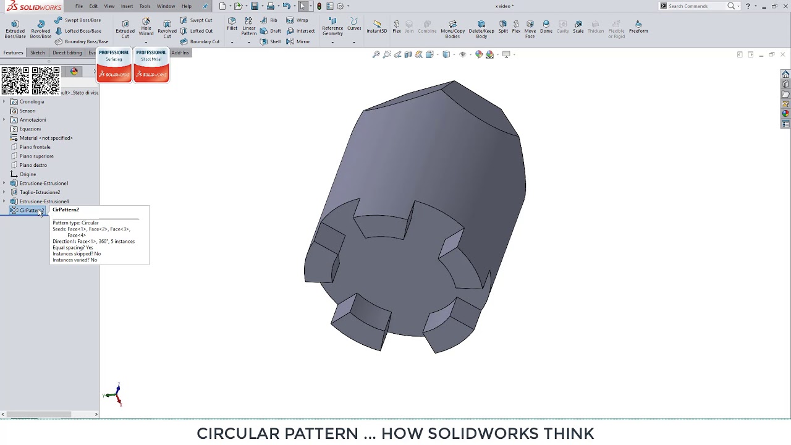Image resolution: width=791 pixels, height=445 pixels.
Task: Open Curves dropdown arrow
Action: click(x=354, y=42)
